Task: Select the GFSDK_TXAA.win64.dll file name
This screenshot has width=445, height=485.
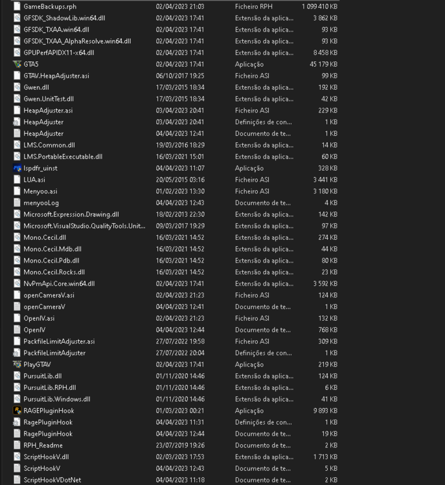Action: 56,30
